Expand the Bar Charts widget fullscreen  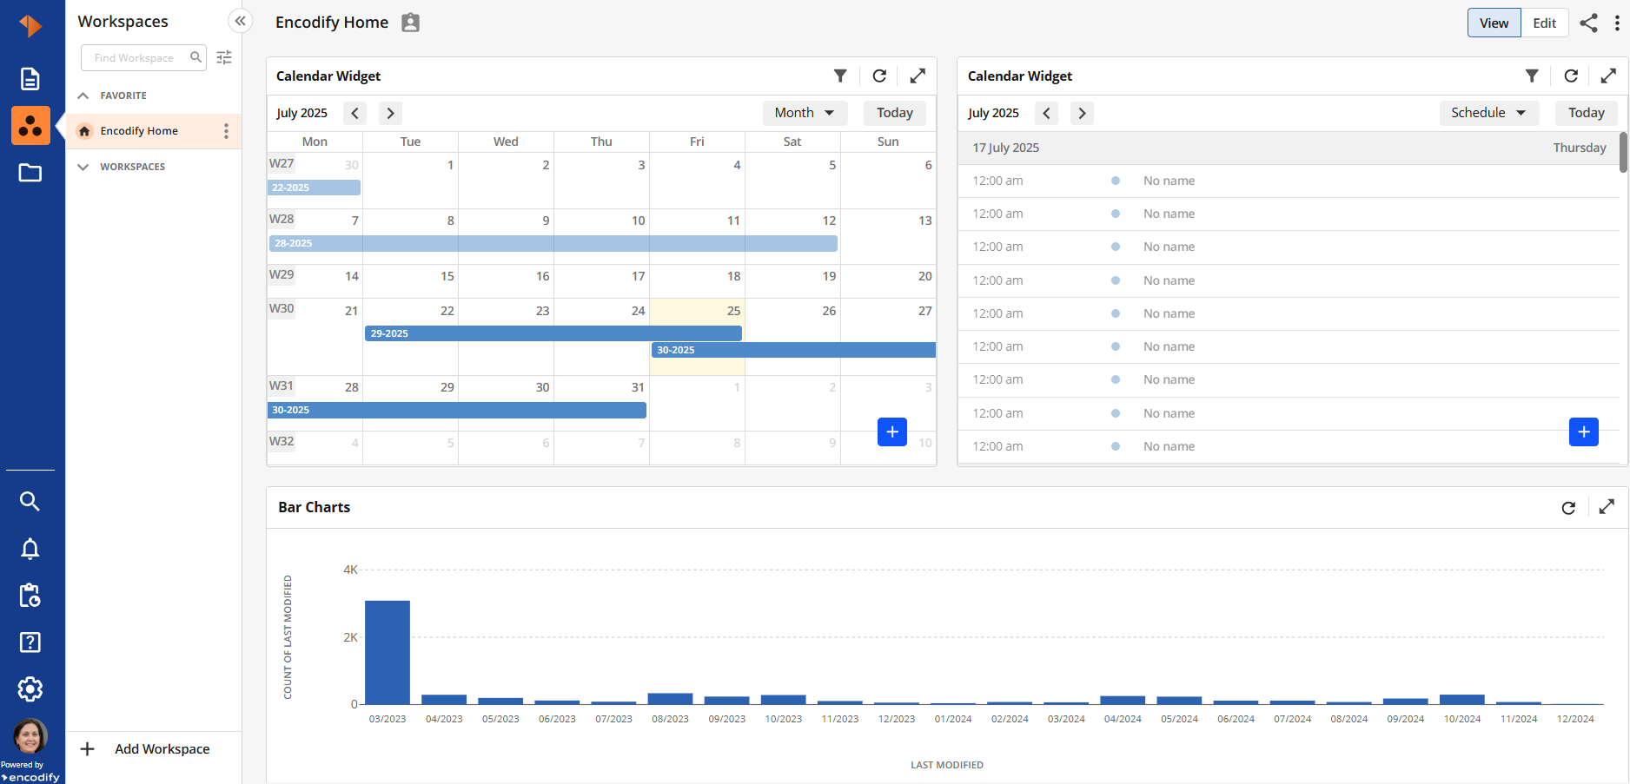1607,506
